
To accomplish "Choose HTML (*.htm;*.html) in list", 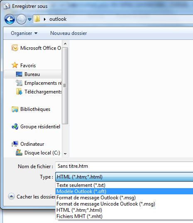I will (124, 210).
